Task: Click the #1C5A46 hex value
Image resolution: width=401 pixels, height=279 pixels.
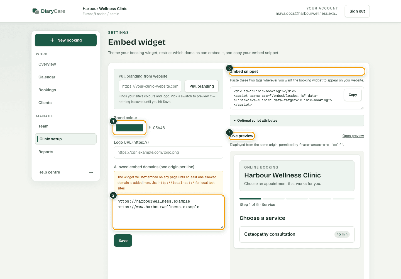Action: [x=157, y=128]
